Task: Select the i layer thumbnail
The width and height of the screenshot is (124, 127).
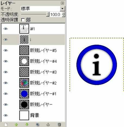Action: pyautogui.click(x=24, y=40)
